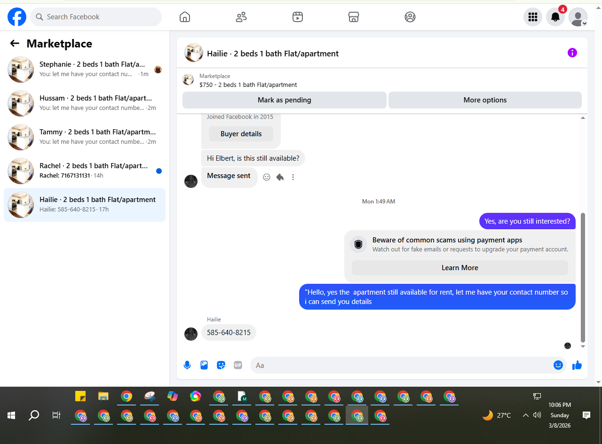The height and width of the screenshot is (444, 602).
Task: React to 'Message sent' with emoji
Action: [x=267, y=177]
